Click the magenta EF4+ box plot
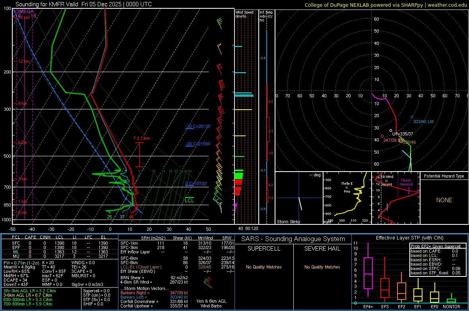 (368, 273)
